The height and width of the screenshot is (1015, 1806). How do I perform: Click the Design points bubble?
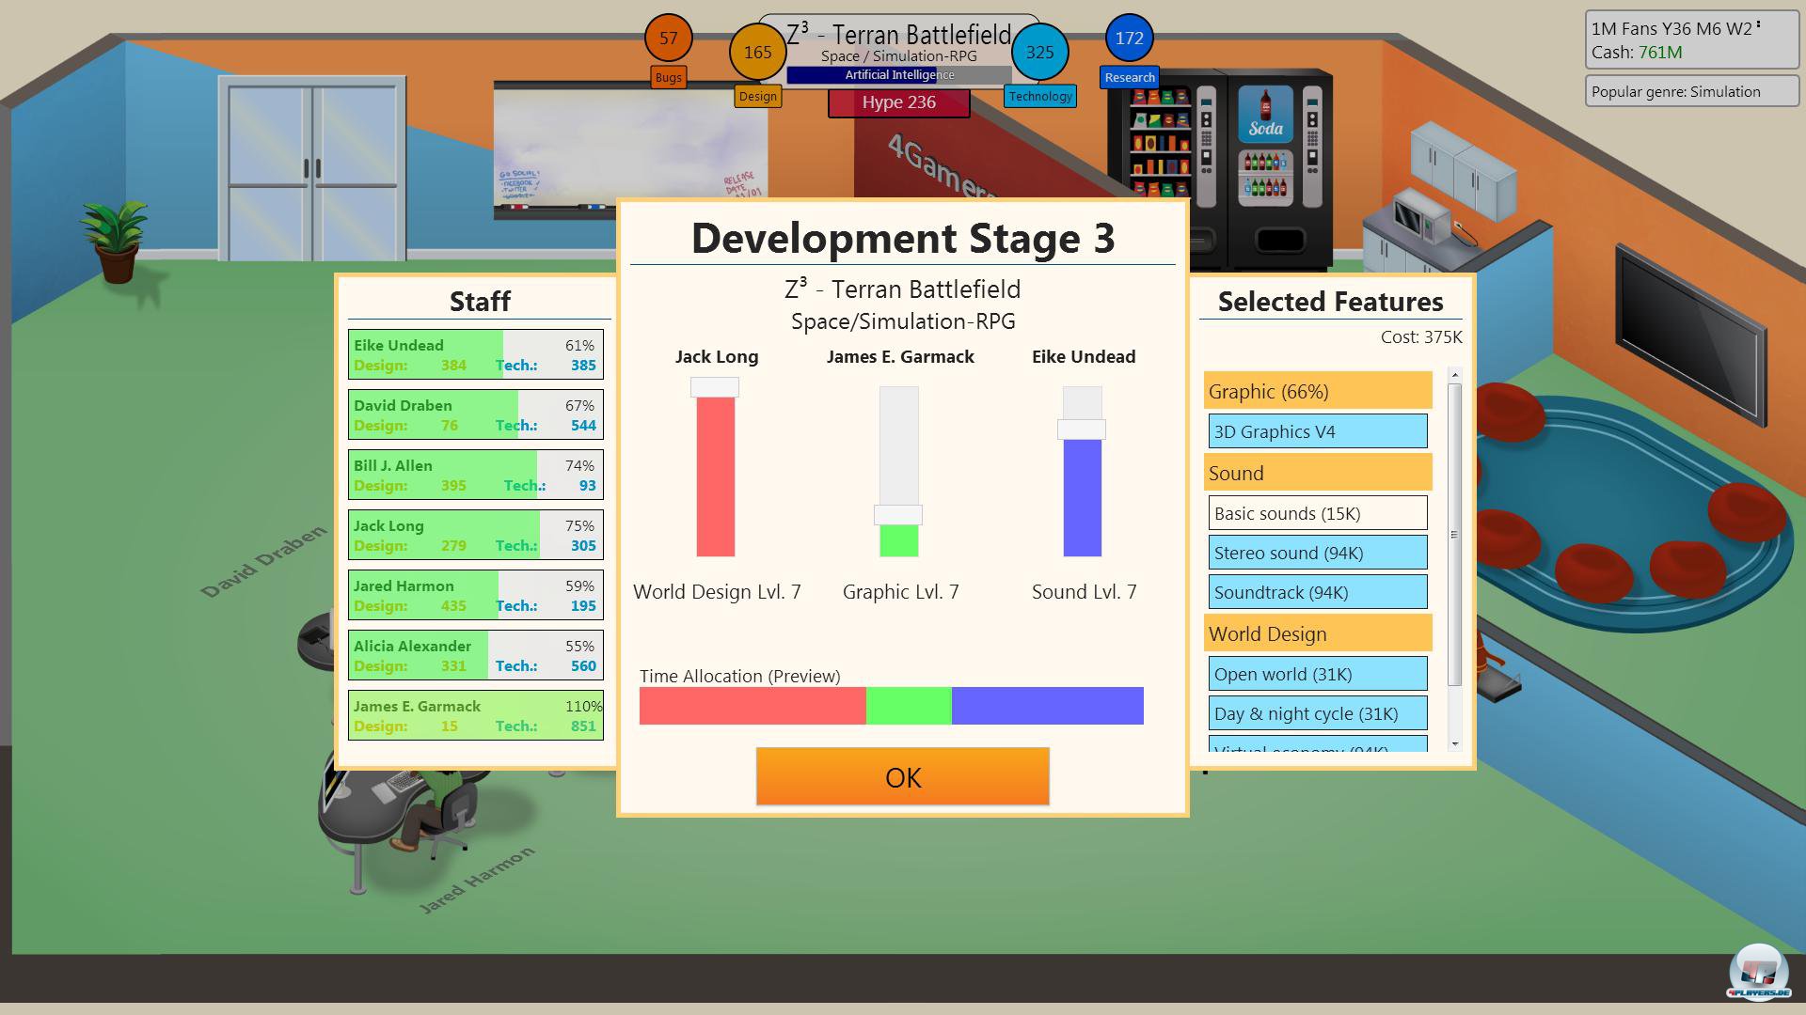(x=757, y=53)
